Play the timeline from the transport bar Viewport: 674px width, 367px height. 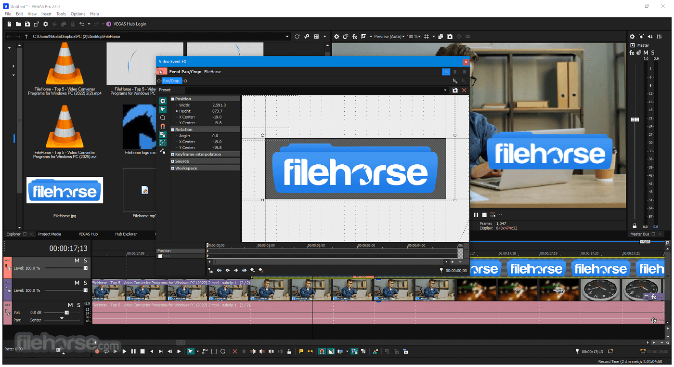[124, 352]
